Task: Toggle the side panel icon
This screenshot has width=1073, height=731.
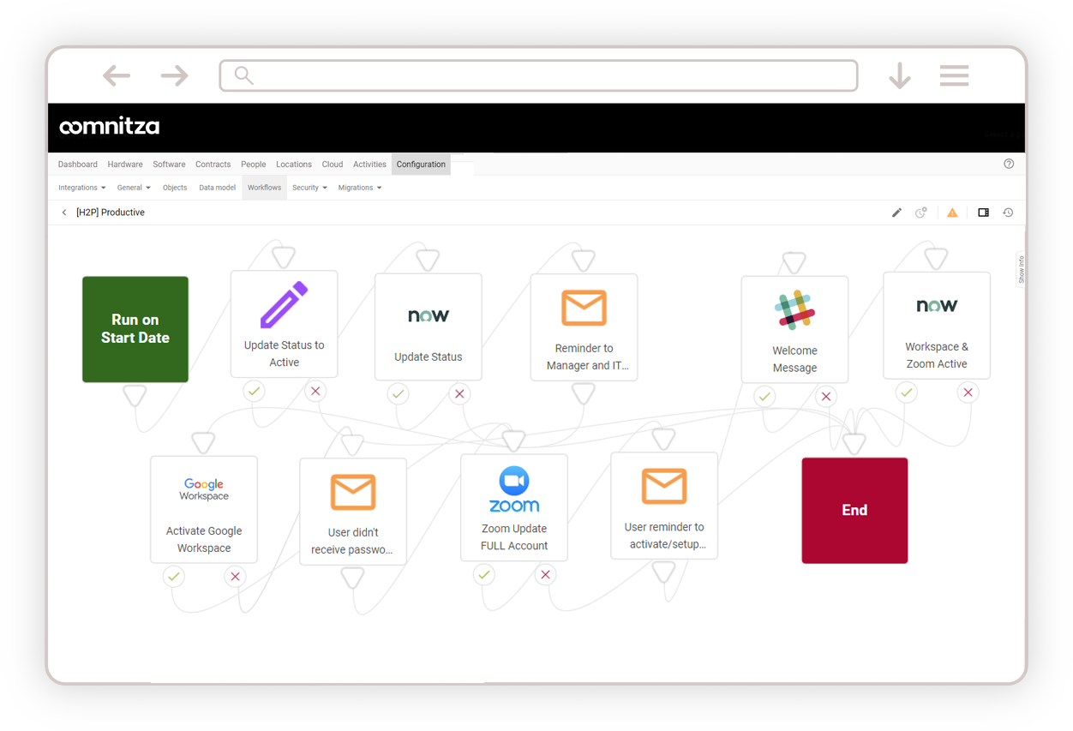Action: pos(983,213)
